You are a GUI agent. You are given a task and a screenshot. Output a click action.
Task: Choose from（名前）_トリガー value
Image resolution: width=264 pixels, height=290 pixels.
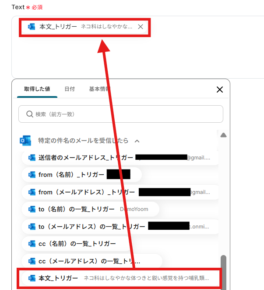pyautogui.click(x=81, y=175)
